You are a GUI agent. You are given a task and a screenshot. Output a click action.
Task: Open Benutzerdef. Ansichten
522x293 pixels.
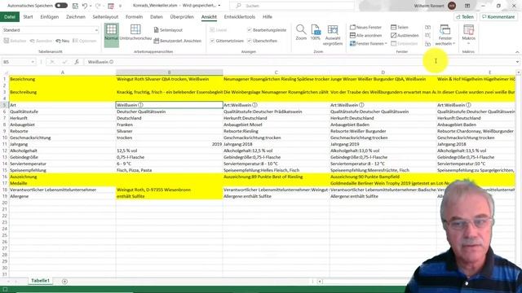click(178, 41)
